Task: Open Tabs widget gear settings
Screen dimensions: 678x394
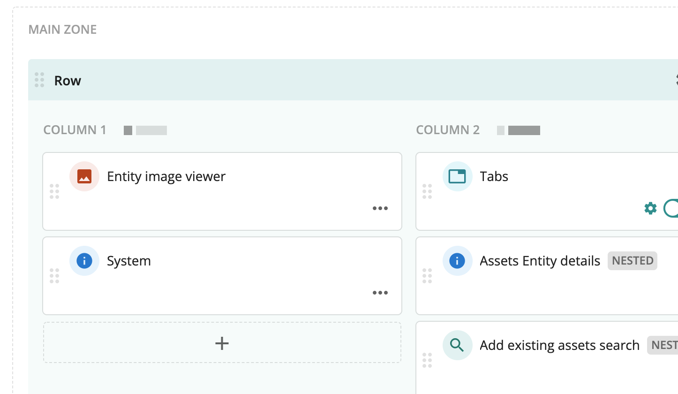Action: pos(650,208)
